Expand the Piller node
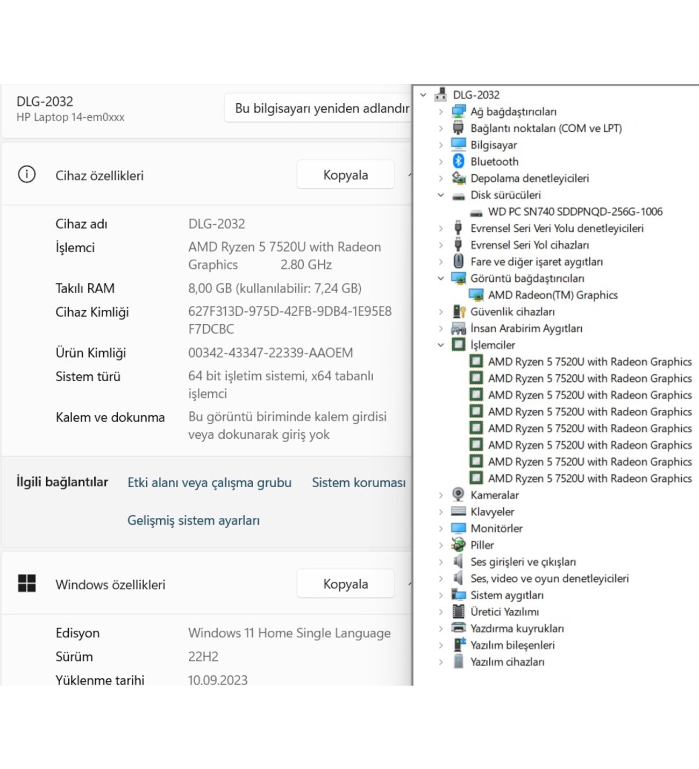This screenshot has height=769, width=699. 441,545
